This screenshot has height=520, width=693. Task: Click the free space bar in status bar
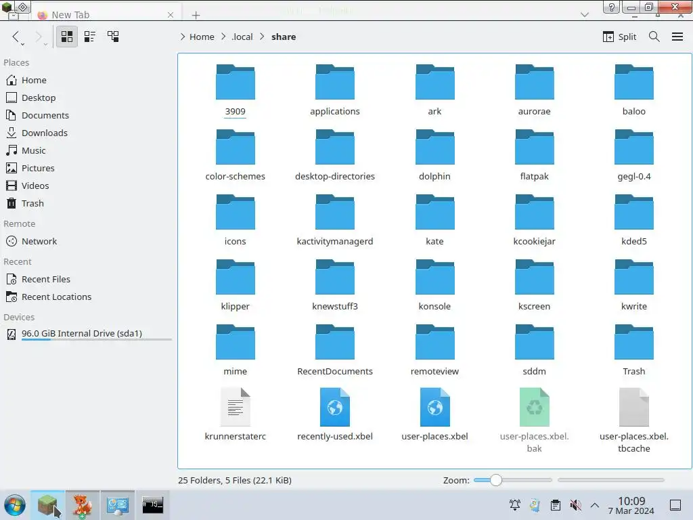coord(611,480)
